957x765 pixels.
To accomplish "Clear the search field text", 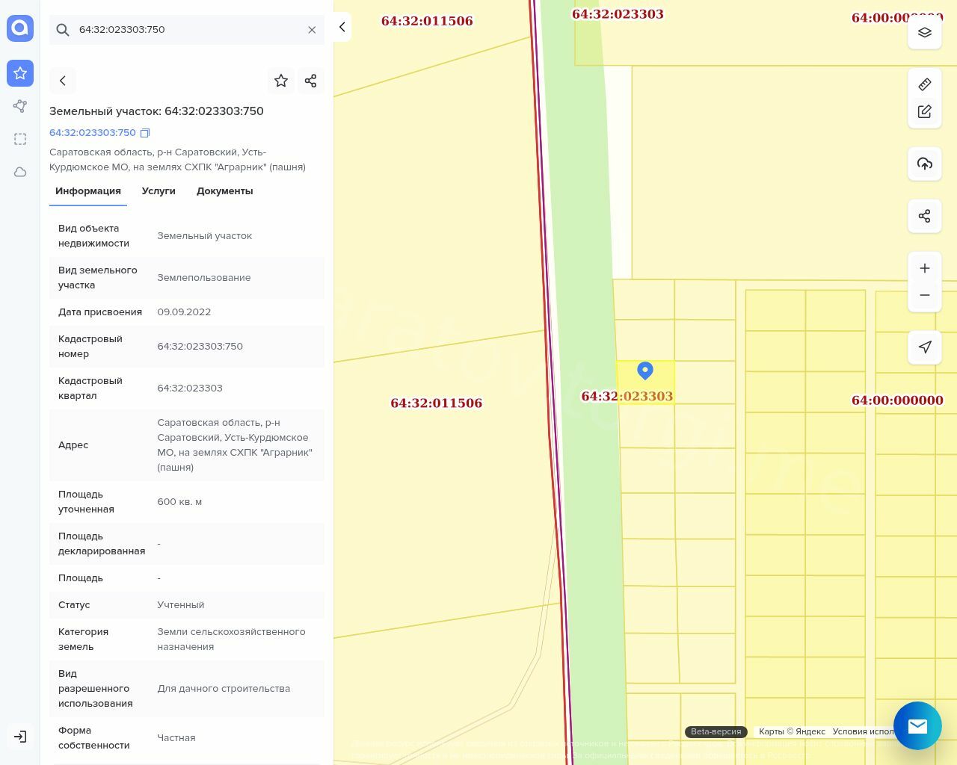I will (x=312, y=30).
